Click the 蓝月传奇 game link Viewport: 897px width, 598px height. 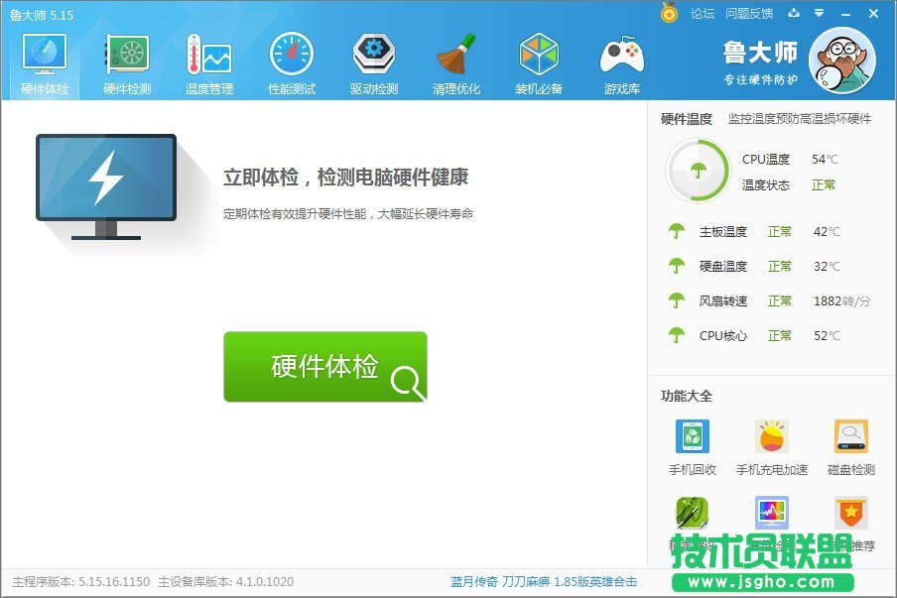tap(466, 584)
